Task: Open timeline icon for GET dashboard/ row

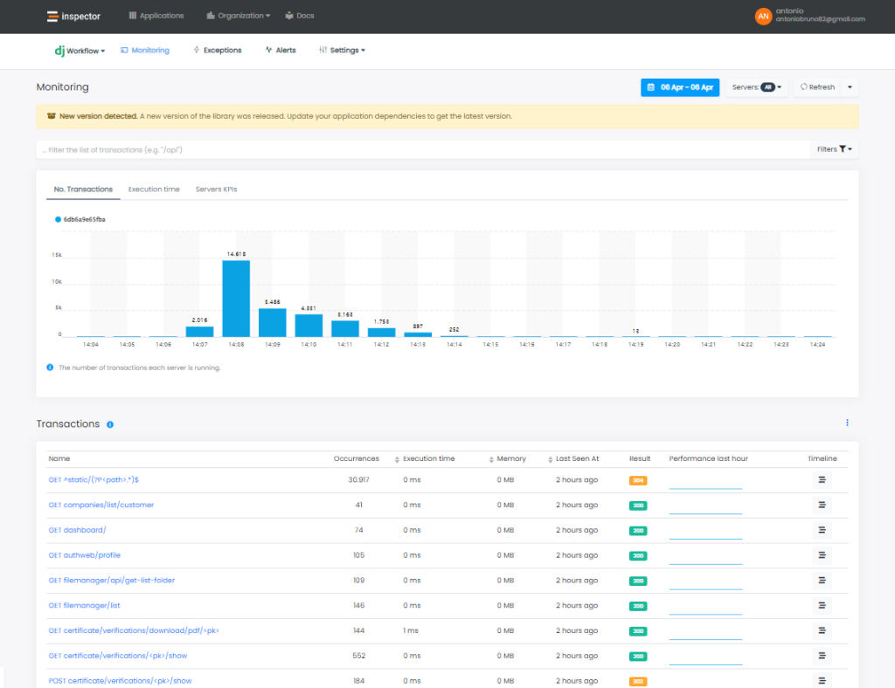Action: [x=822, y=530]
